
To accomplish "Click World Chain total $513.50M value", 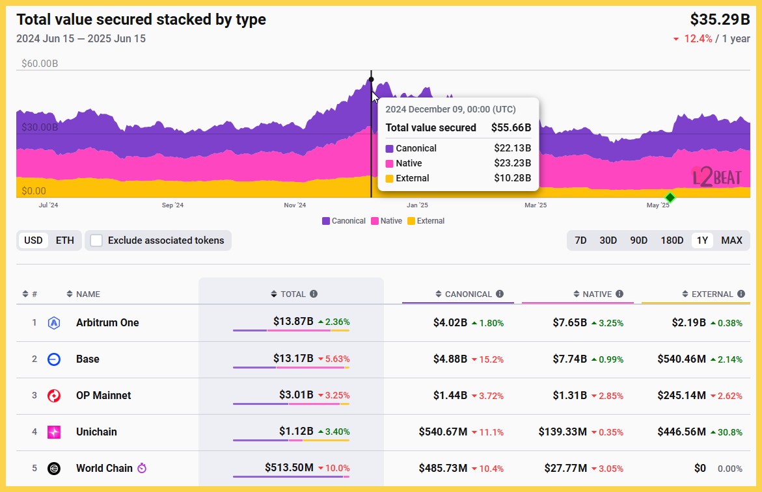I will [x=289, y=467].
